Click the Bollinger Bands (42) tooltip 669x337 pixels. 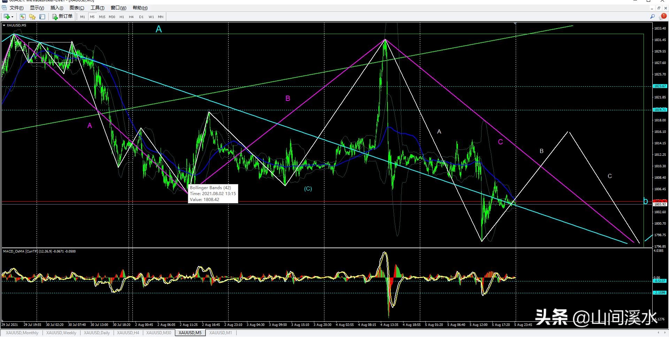point(213,194)
